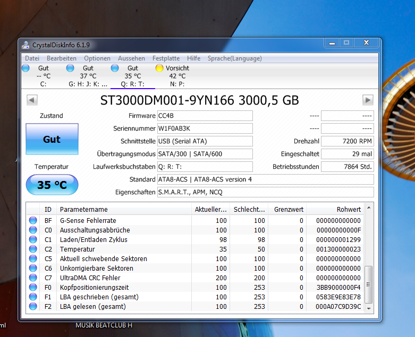The image size is (415, 337).
Task: Open the Datei menu
Action: pos(32,58)
